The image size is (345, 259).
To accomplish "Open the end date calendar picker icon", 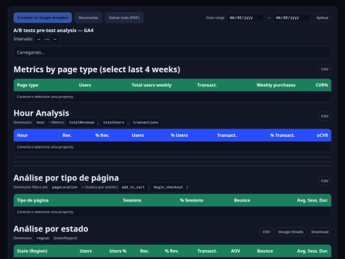I will pos(306,18).
